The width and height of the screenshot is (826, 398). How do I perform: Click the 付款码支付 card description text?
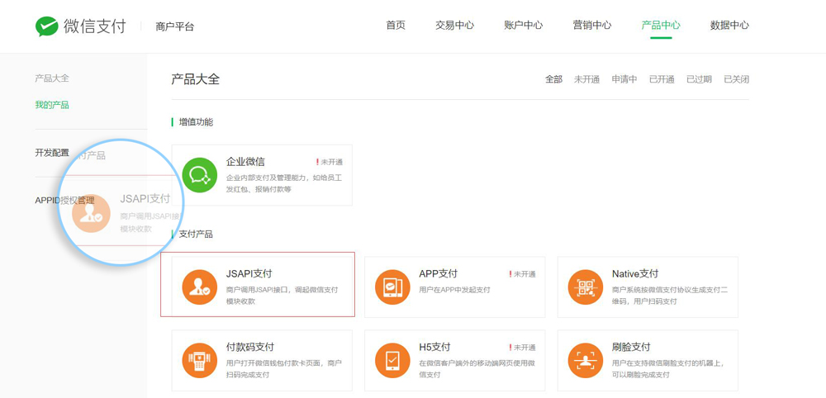click(284, 369)
